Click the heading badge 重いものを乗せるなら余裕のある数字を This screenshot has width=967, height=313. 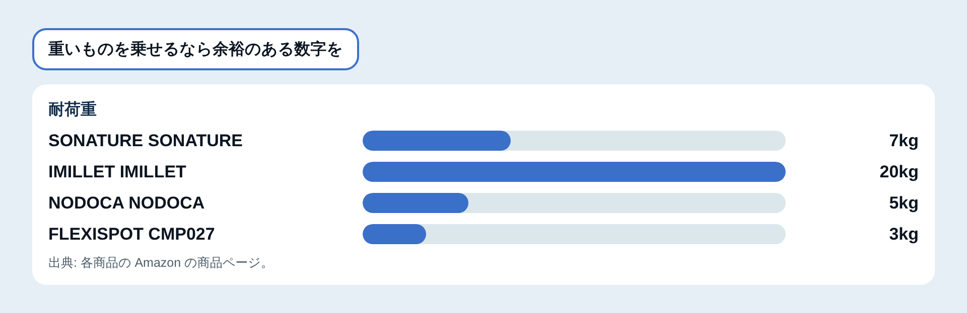coord(195,49)
